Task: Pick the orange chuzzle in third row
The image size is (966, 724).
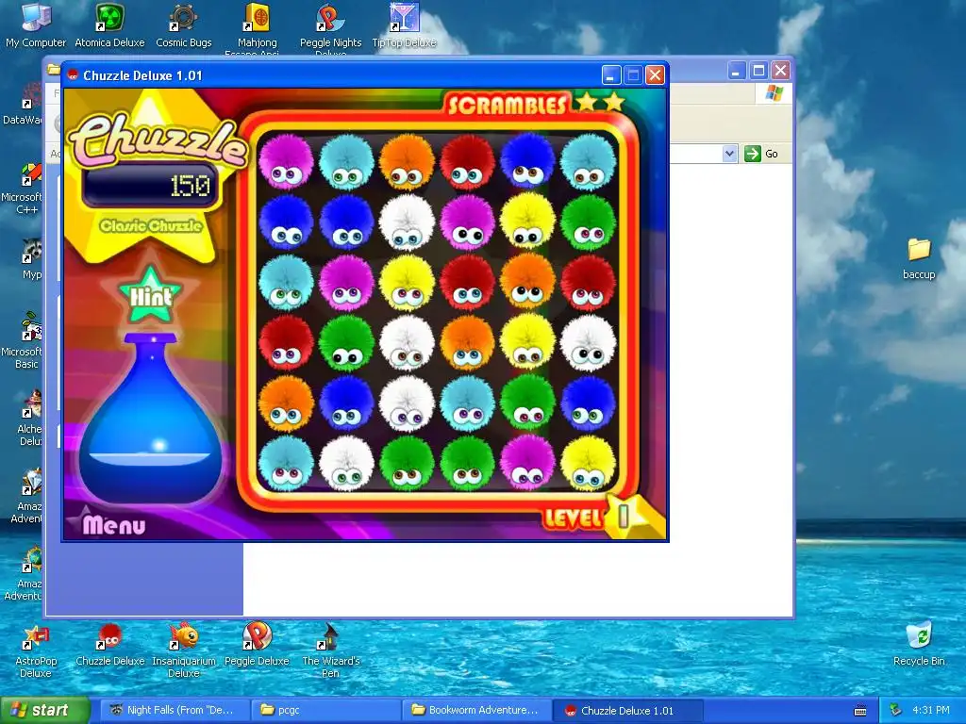Action: [x=527, y=282]
